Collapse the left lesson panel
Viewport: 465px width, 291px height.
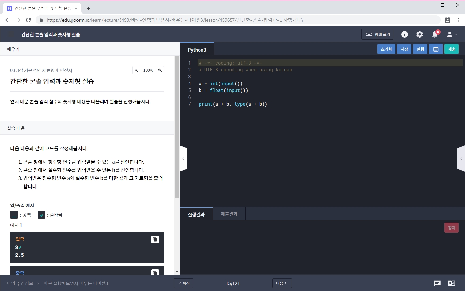coord(183,159)
